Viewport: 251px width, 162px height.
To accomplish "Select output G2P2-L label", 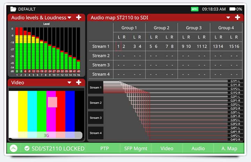I will pyautogui.click(x=235, y=104).
